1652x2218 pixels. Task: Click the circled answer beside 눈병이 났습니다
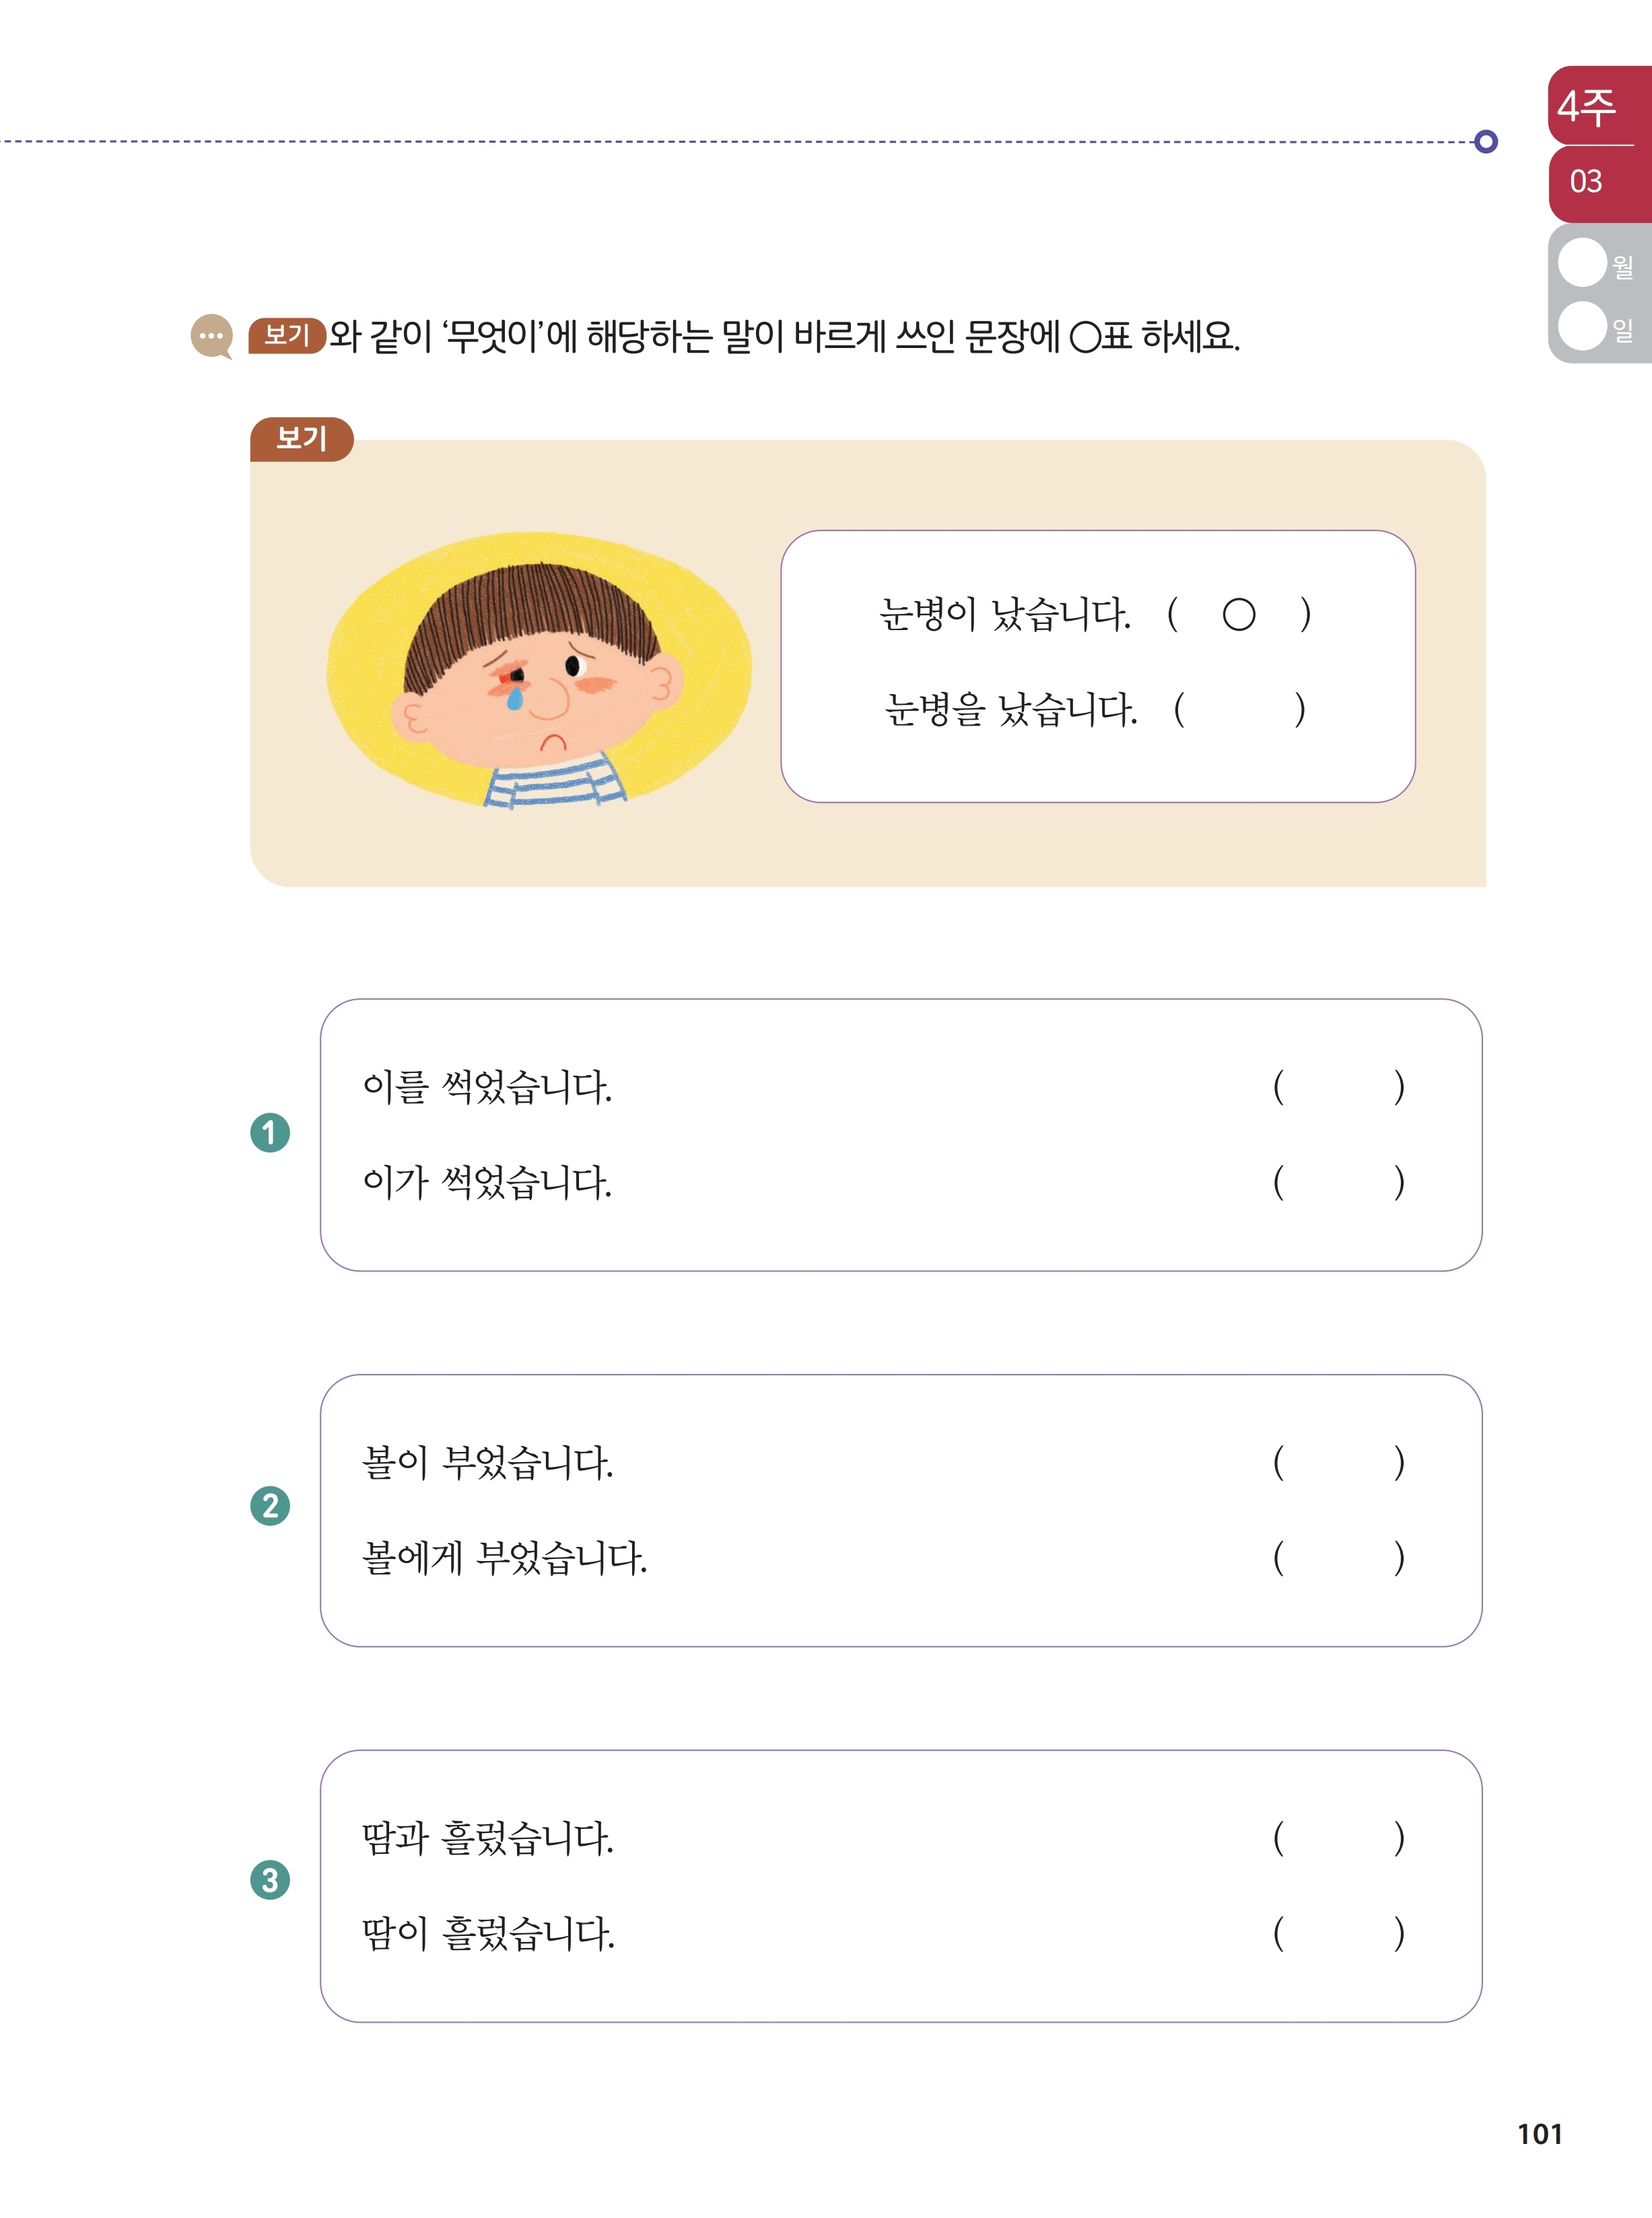tap(1239, 614)
